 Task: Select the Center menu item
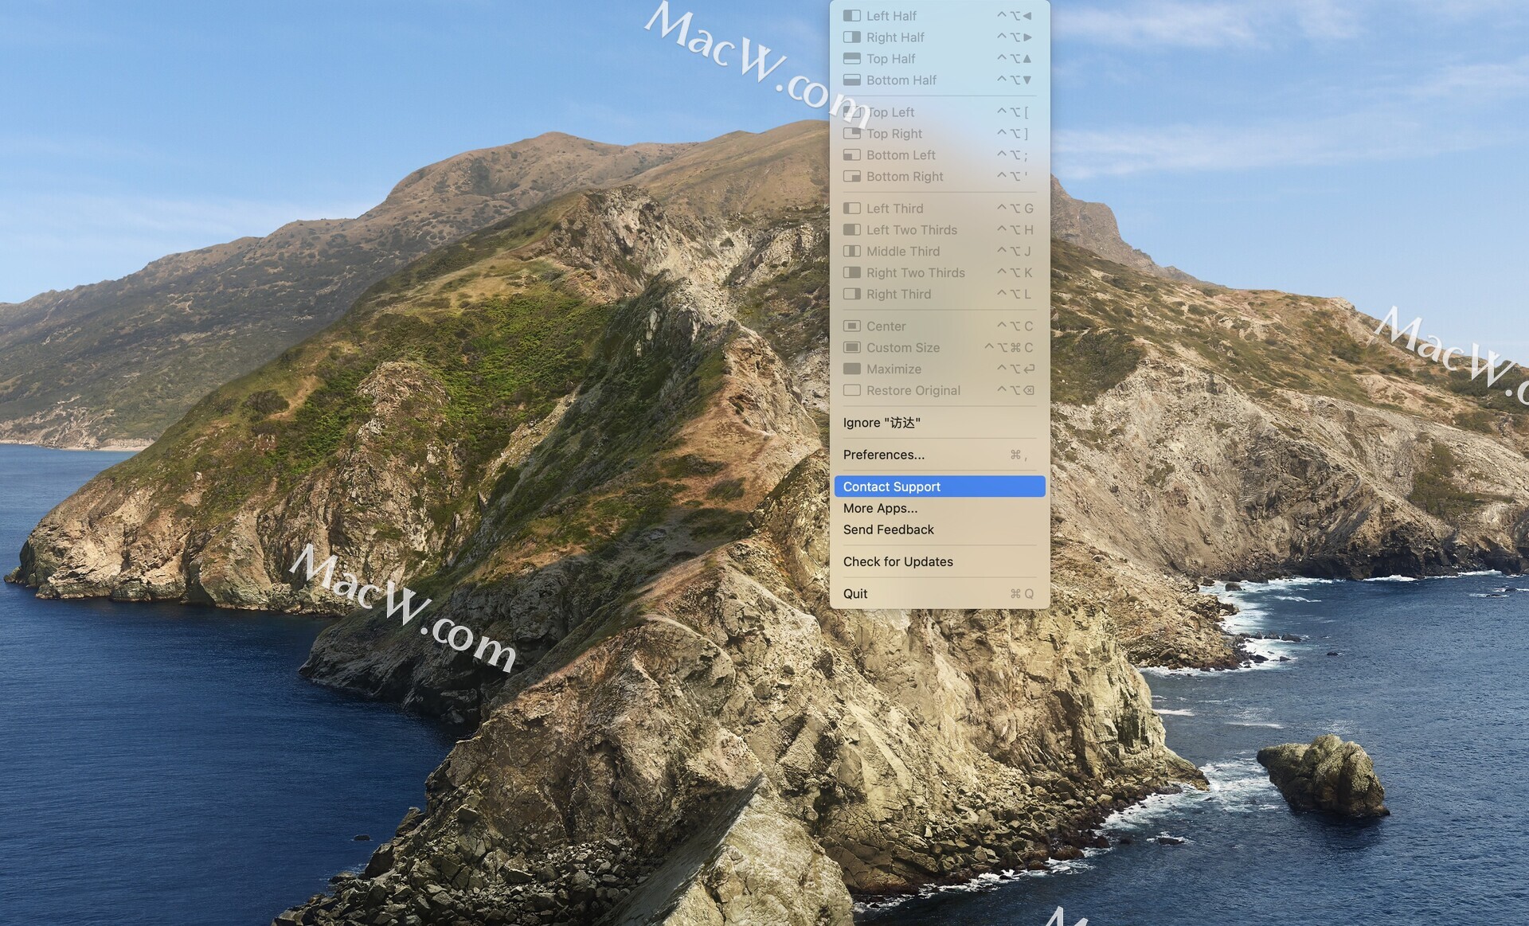886,326
